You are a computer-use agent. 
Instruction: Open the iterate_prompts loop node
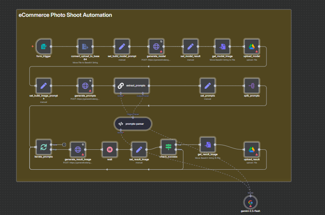[44, 147]
